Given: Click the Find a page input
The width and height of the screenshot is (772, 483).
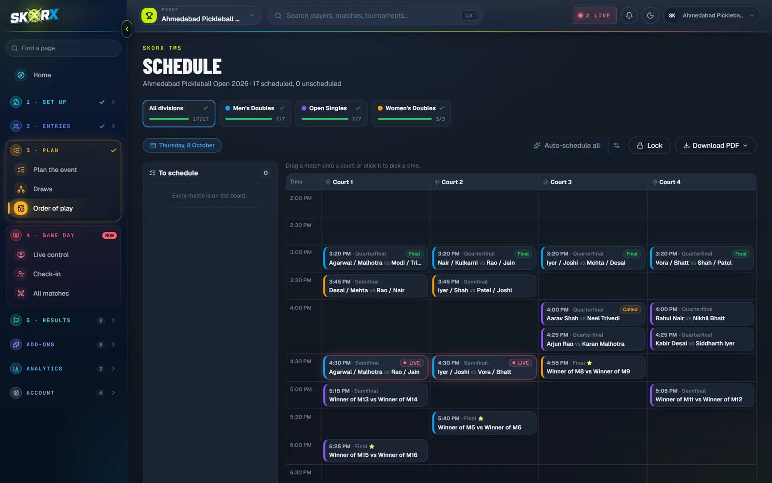Looking at the screenshot, I should pos(63,48).
